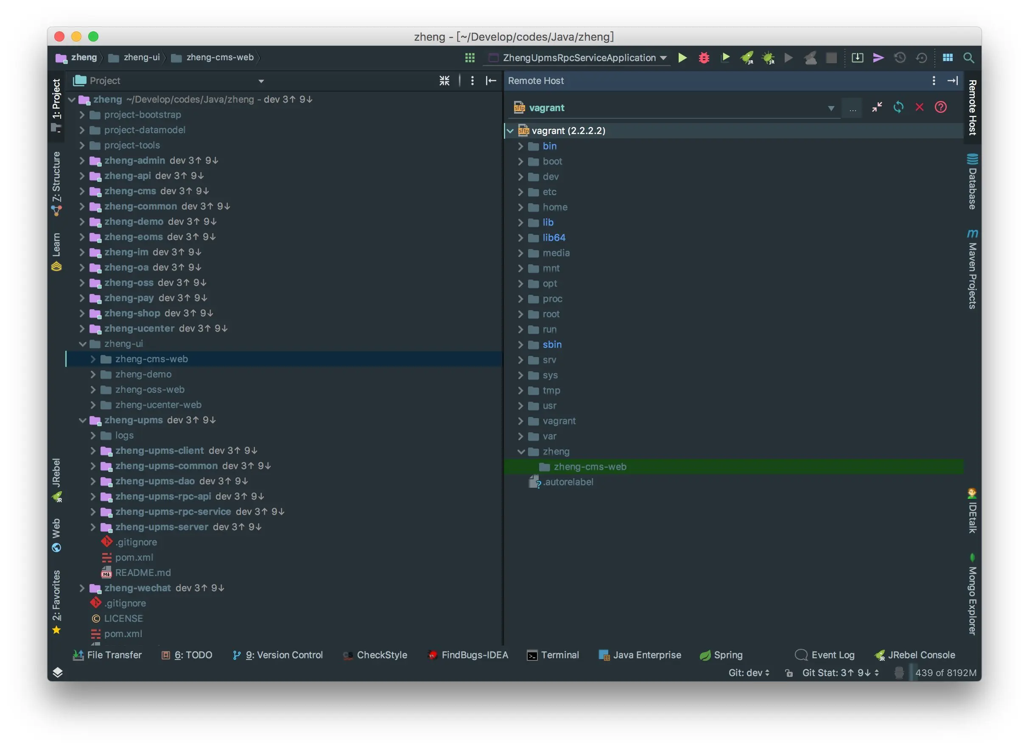Click the Event Log button
This screenshot has height=749, width=1029.
(x=825, y=655)
